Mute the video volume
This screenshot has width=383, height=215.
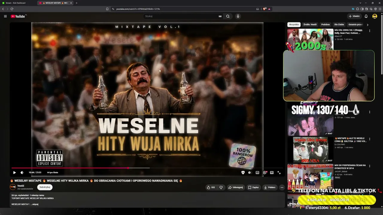22,173
